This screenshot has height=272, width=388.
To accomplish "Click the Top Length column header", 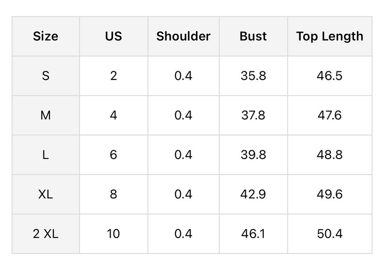I will coord(330,36).
